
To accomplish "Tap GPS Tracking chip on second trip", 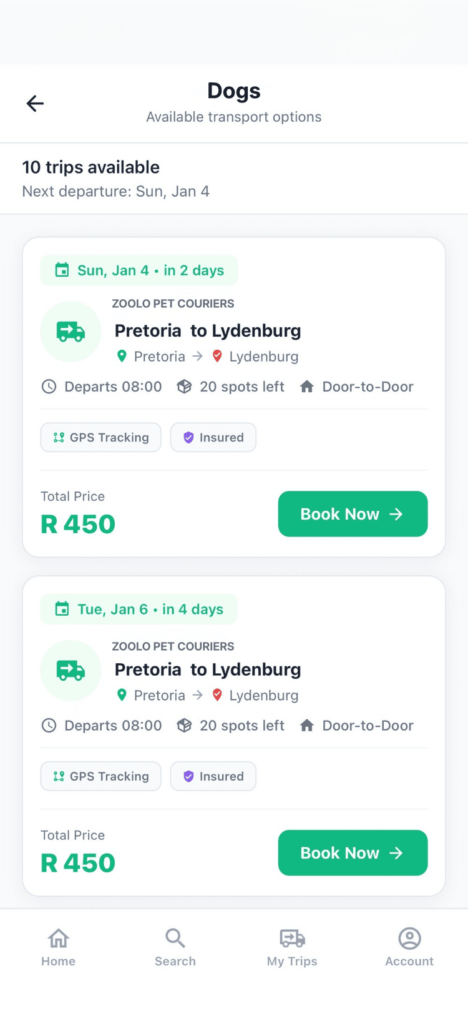I will [101, 776].
